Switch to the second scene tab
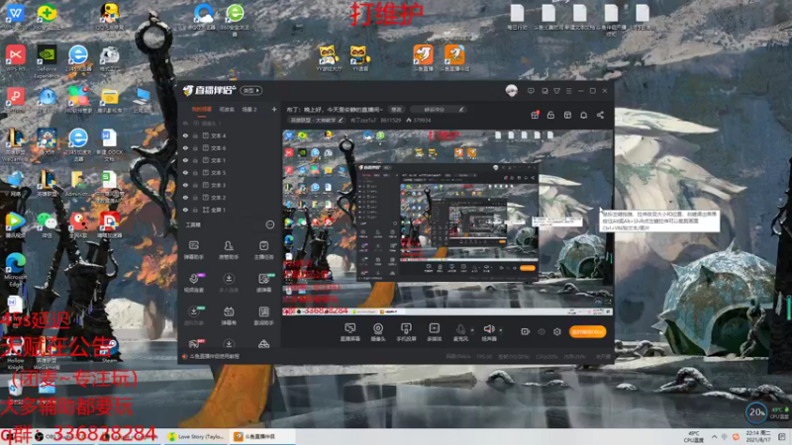This screenshot has width=792, height=445. [x=227, y=110]
